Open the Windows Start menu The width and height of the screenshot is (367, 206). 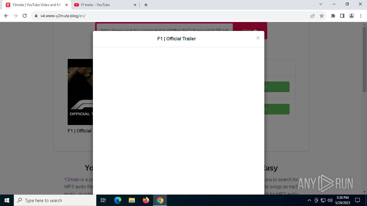point(7,200)
